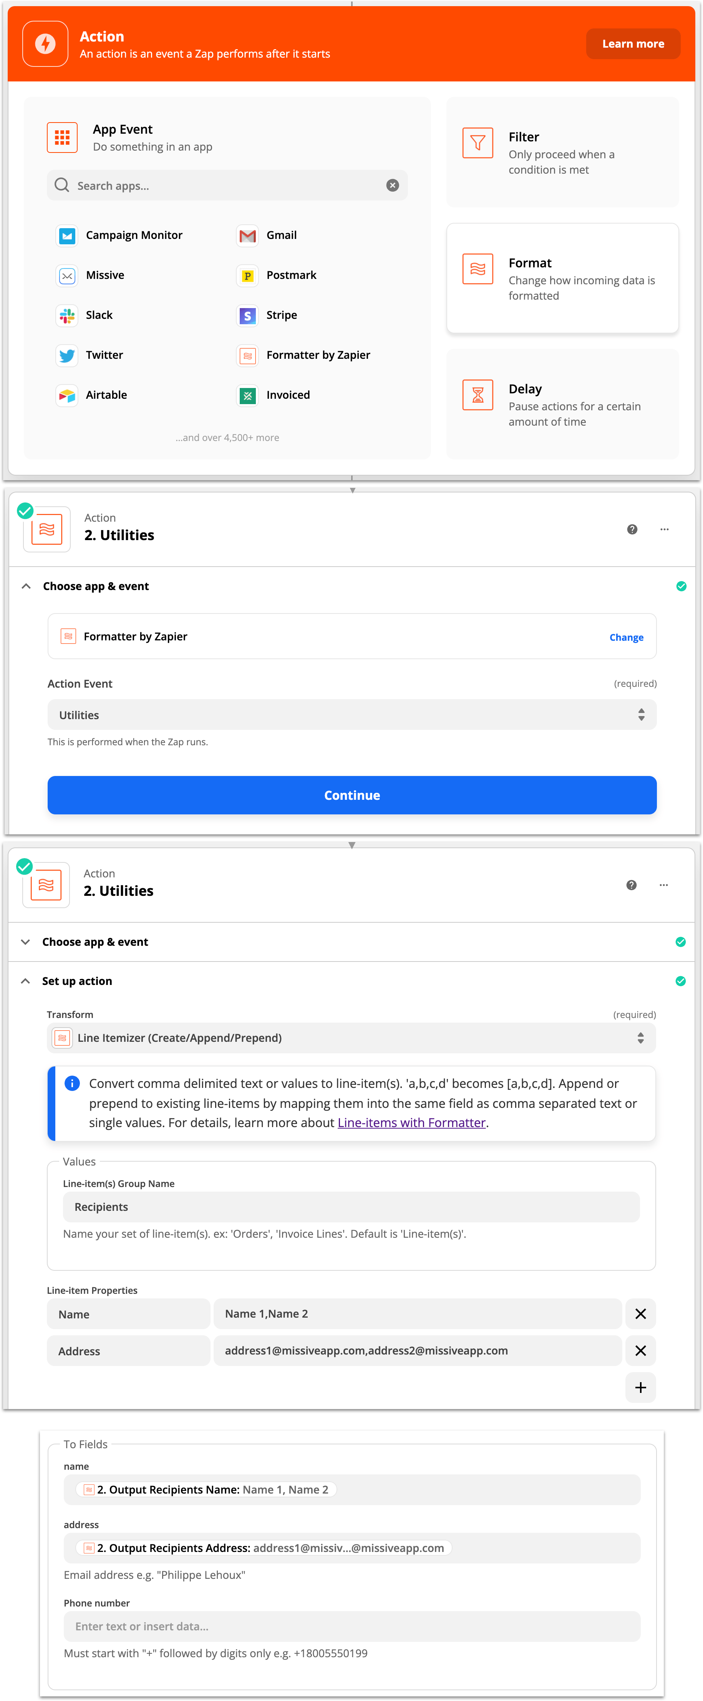Image resolution: width=703 pixels, height=1701 pixels.
Task: Click the help question mark on Utilities action
Action: point(632,529)
